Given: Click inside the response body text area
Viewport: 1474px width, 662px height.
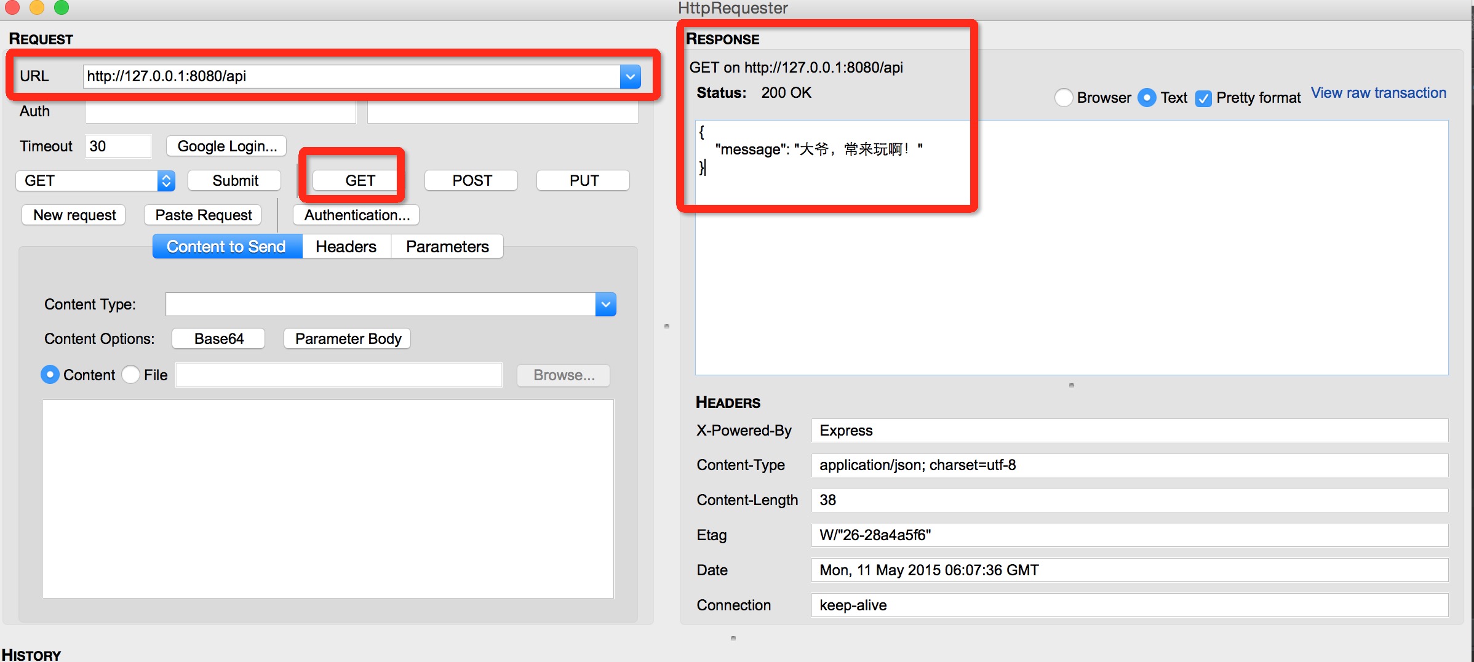Looking at the screenshot, I should [x=1072, y=247].
